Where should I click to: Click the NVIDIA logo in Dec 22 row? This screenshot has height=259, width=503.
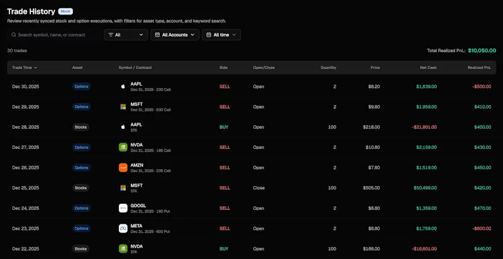pos(123,249)
